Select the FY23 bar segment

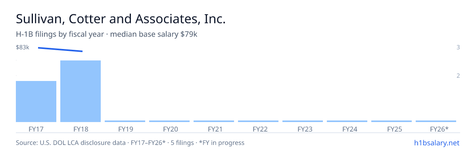click(x=303, y=121)
